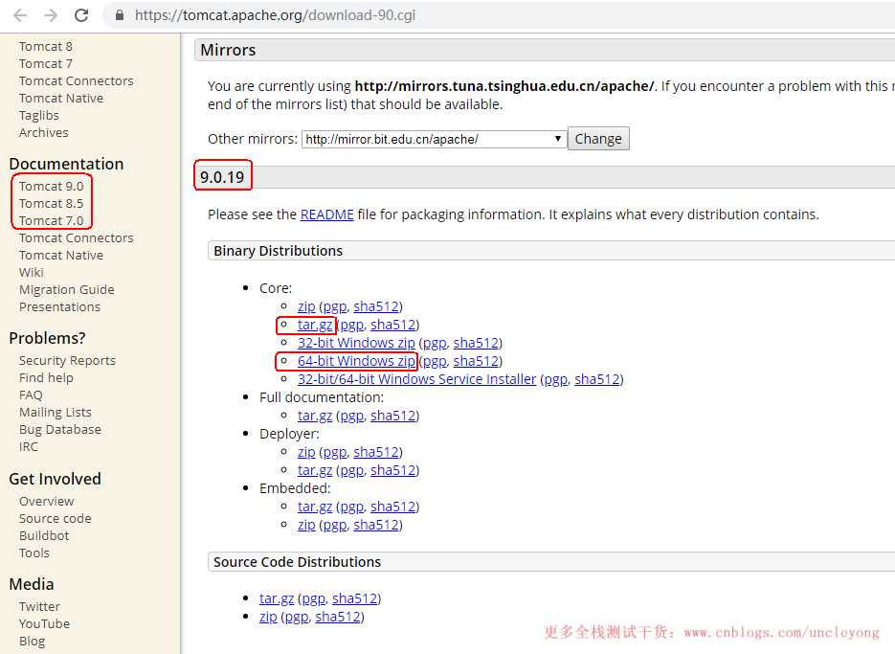Open sha512 for Core zip

(x=375, y=306)
